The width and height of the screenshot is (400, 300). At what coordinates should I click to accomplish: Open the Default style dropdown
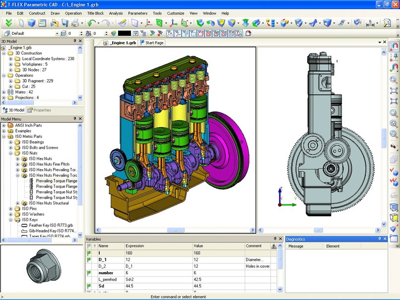[x=58, y=33]
